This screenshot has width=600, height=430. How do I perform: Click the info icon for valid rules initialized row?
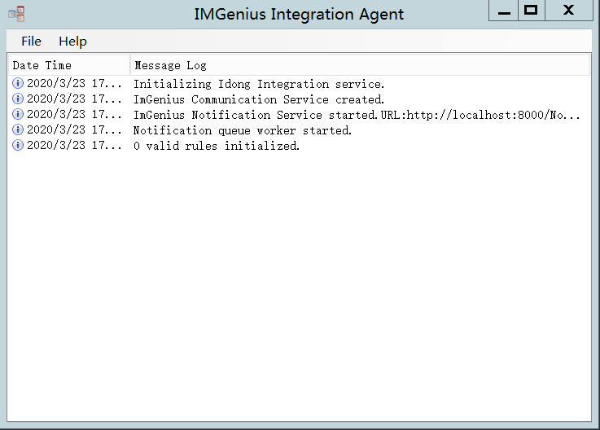[18, 146]
